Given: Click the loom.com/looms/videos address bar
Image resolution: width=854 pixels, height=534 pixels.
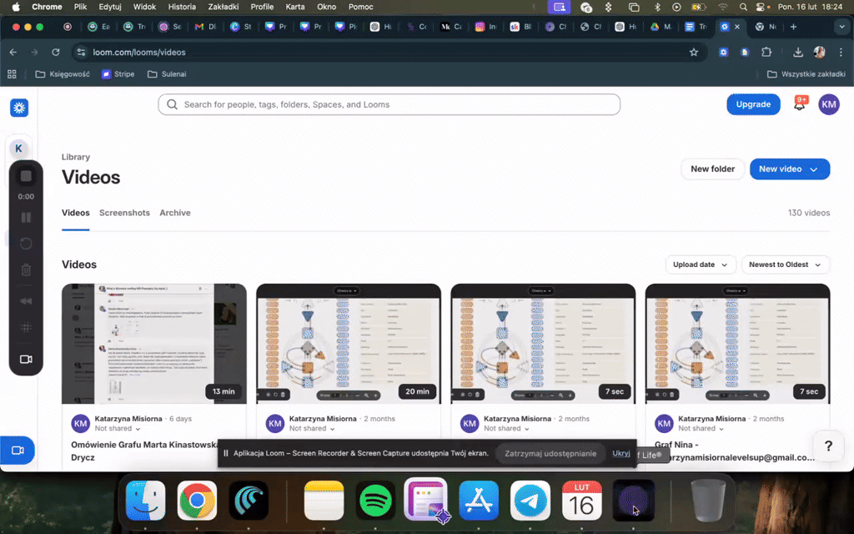Looking at the screenshot, I should (389, 53).
